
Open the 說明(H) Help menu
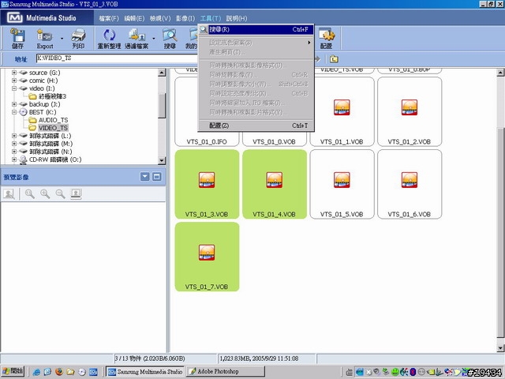237,18
